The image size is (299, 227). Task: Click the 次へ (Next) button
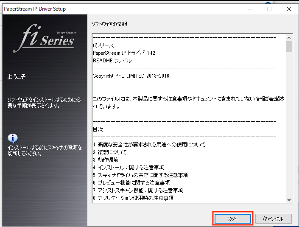[233, 219]
